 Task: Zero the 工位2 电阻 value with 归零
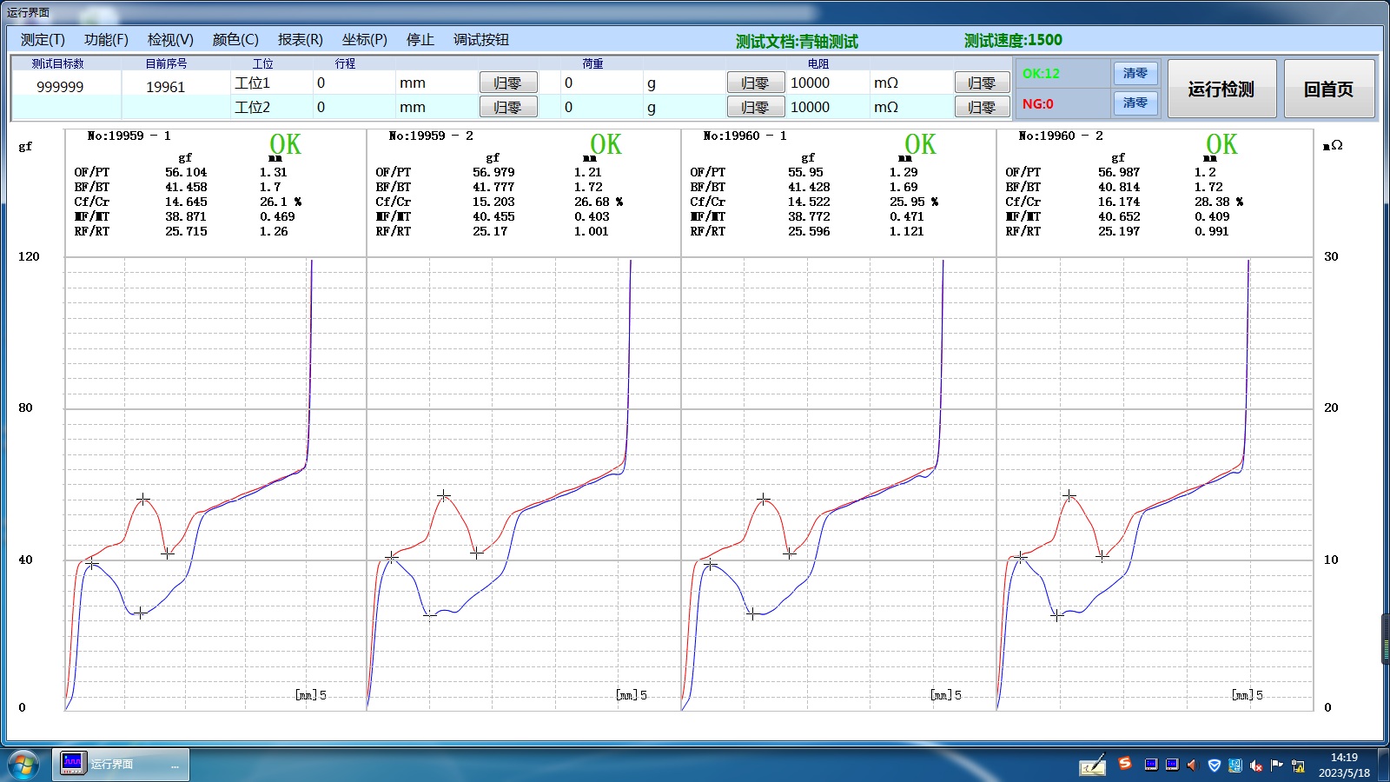coord(982,108)
